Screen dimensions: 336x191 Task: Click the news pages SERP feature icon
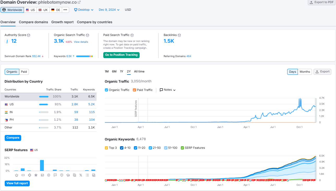click(74, 175)
